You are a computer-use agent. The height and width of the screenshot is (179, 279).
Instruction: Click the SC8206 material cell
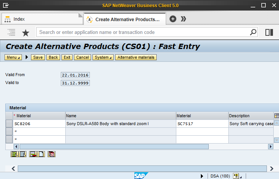[x=39, y=124]
